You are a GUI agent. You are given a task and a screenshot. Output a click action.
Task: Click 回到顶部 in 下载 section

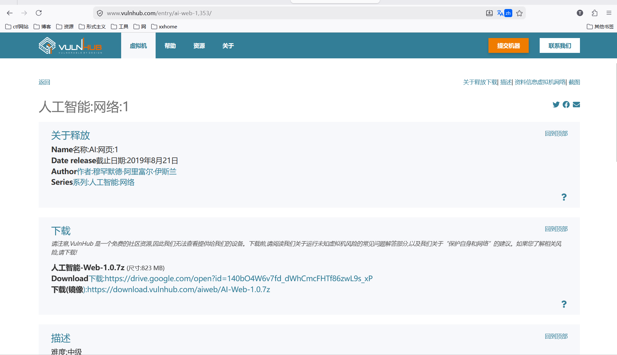click(x=556, y=229)
